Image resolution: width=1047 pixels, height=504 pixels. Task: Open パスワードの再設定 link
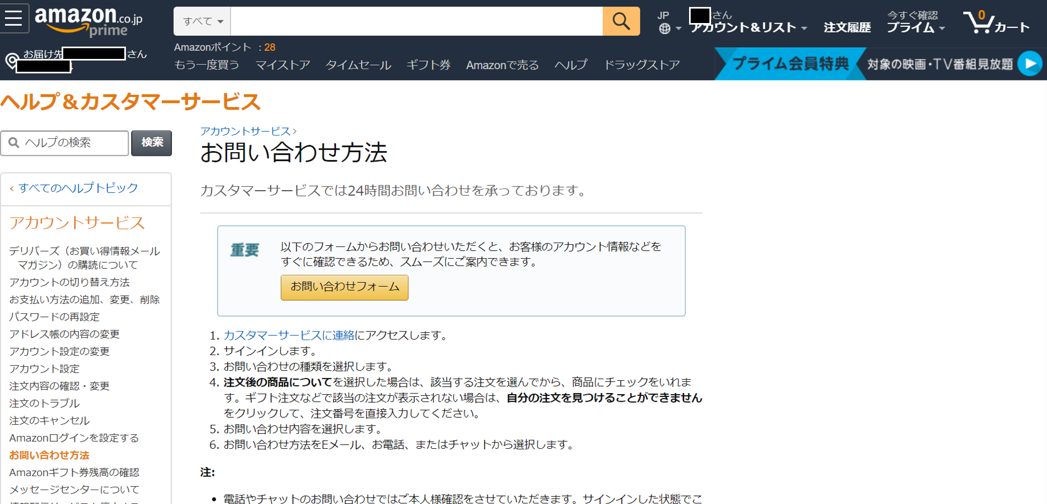55,317
